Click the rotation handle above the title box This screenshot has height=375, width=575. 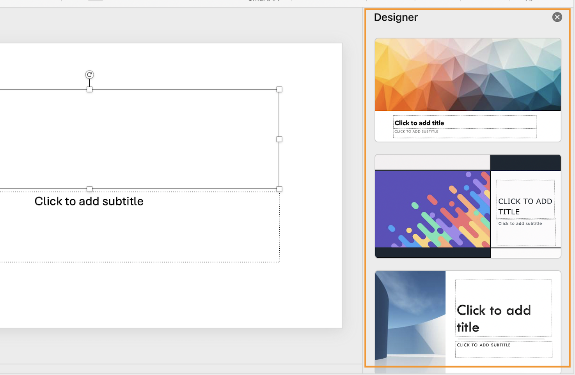[x=89, y=74]
